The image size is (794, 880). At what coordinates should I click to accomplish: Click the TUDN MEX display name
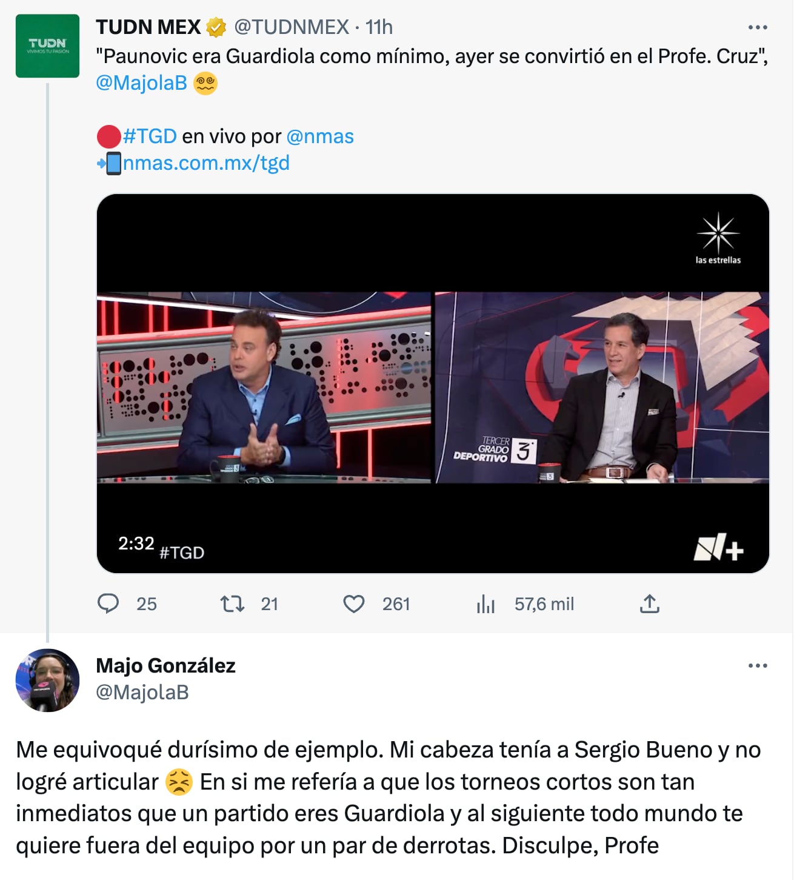(x=148, y=27)
